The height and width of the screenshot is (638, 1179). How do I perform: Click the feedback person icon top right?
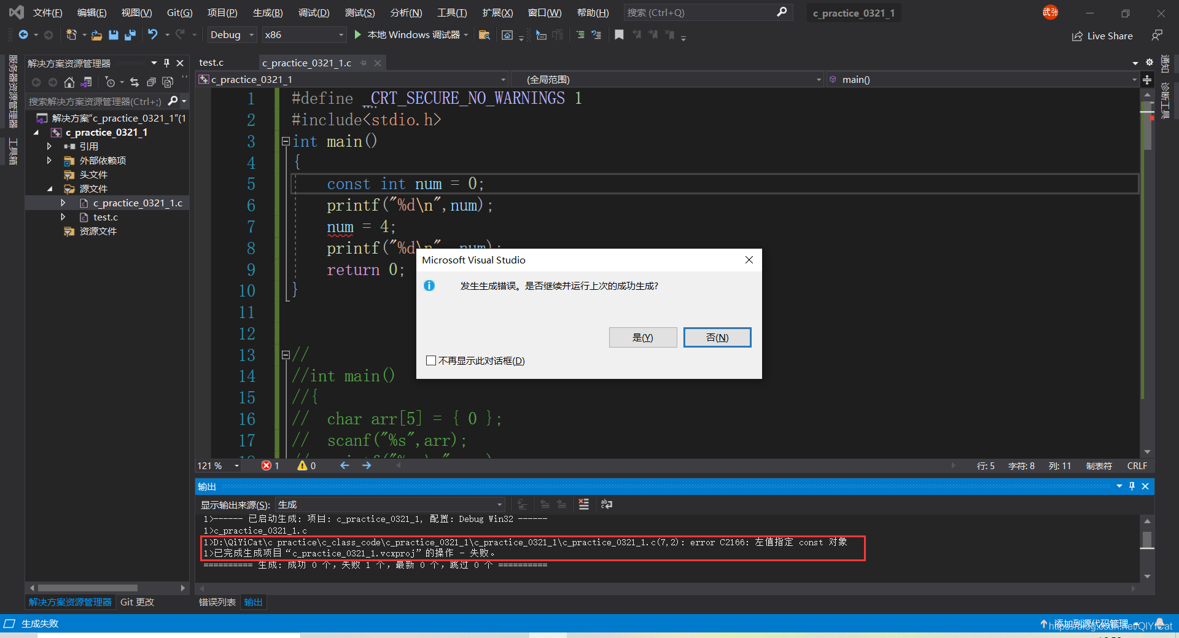(1157, 36)
